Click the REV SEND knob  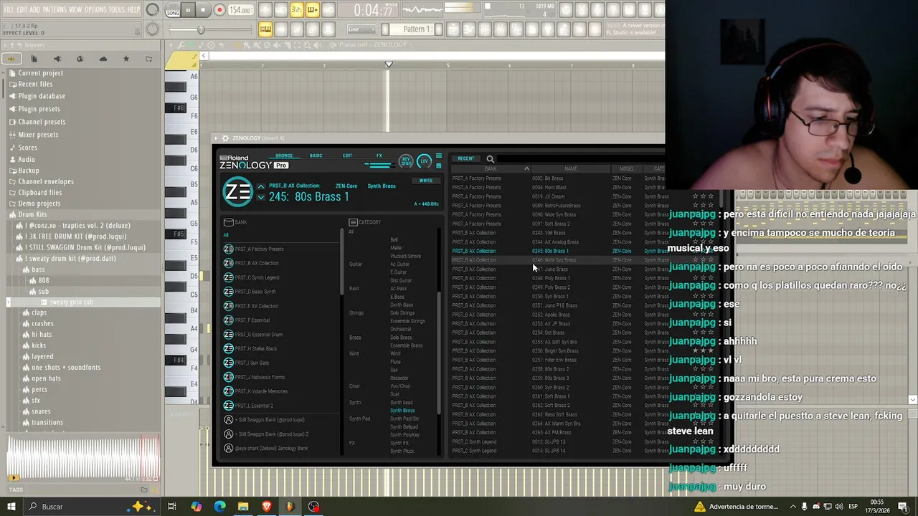coord(407,162)
